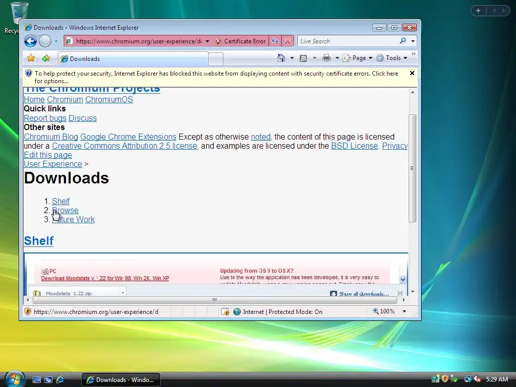516x387 pixels.
Task: Click the Forward navigation button
Action: pos(45,41)
